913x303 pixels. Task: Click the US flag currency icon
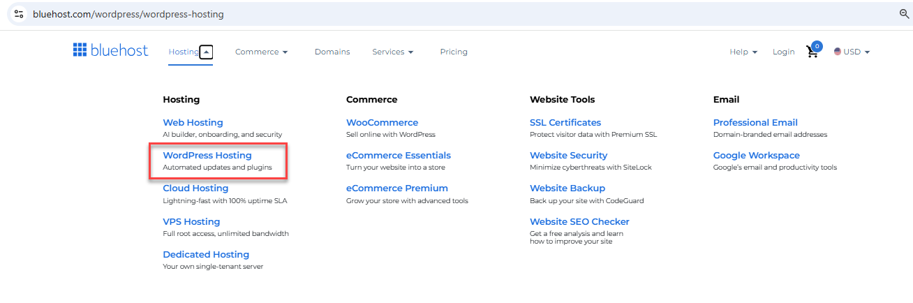click(x=838, y=52)
